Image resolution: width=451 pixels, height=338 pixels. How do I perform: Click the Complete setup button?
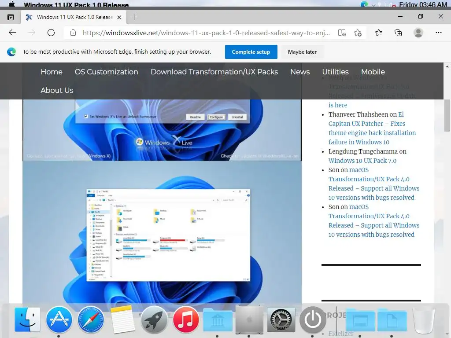251,52
